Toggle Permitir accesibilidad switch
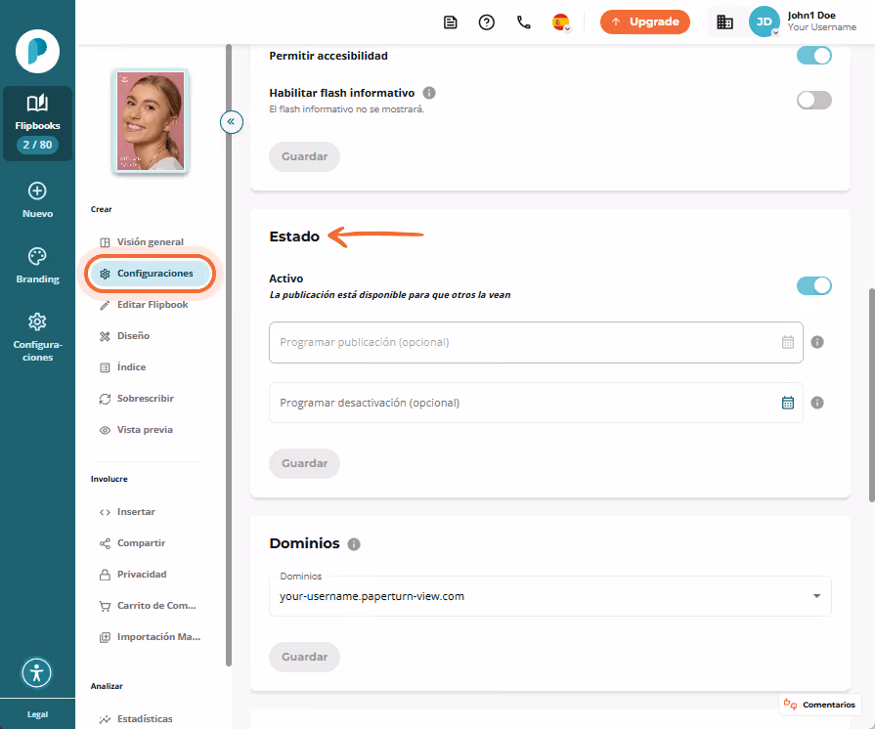The height and width of the screenshot is (729, 875). 813,56
